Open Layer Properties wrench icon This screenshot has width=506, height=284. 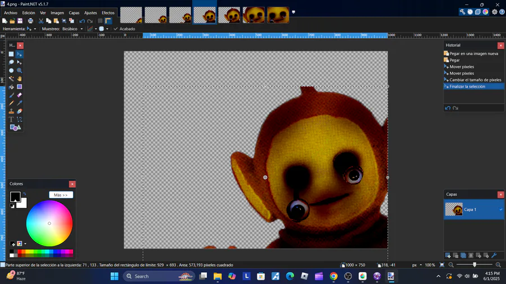pyautogui.click(x=494, y=256)
